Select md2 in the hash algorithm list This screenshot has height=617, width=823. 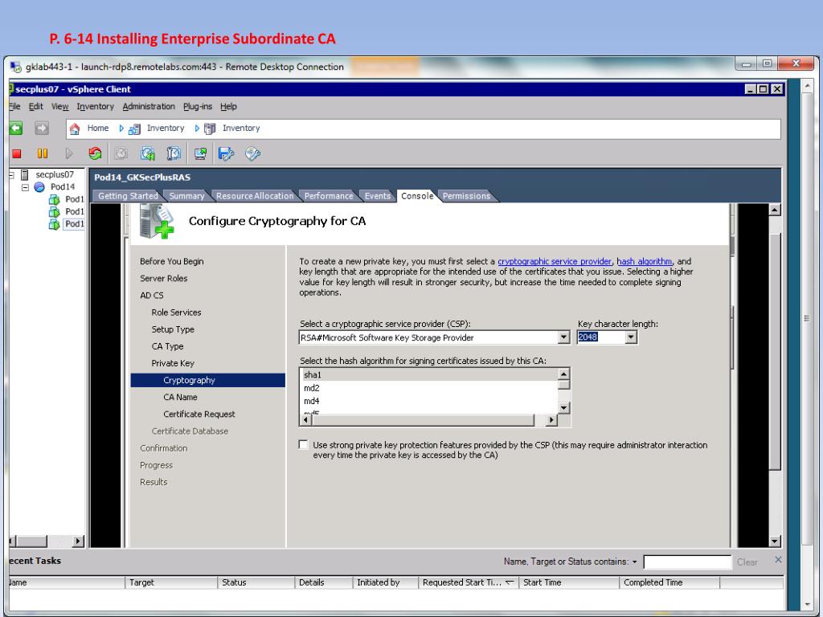429,388
